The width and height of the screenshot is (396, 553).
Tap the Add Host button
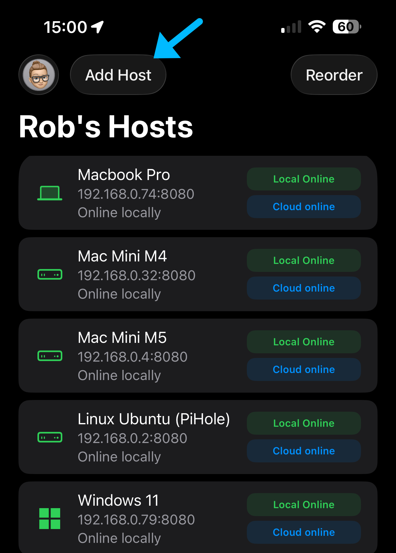pos(118,75)
